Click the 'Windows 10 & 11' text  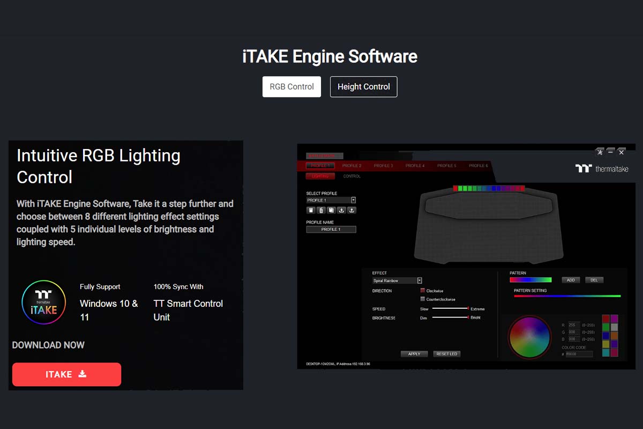(109, 310)
